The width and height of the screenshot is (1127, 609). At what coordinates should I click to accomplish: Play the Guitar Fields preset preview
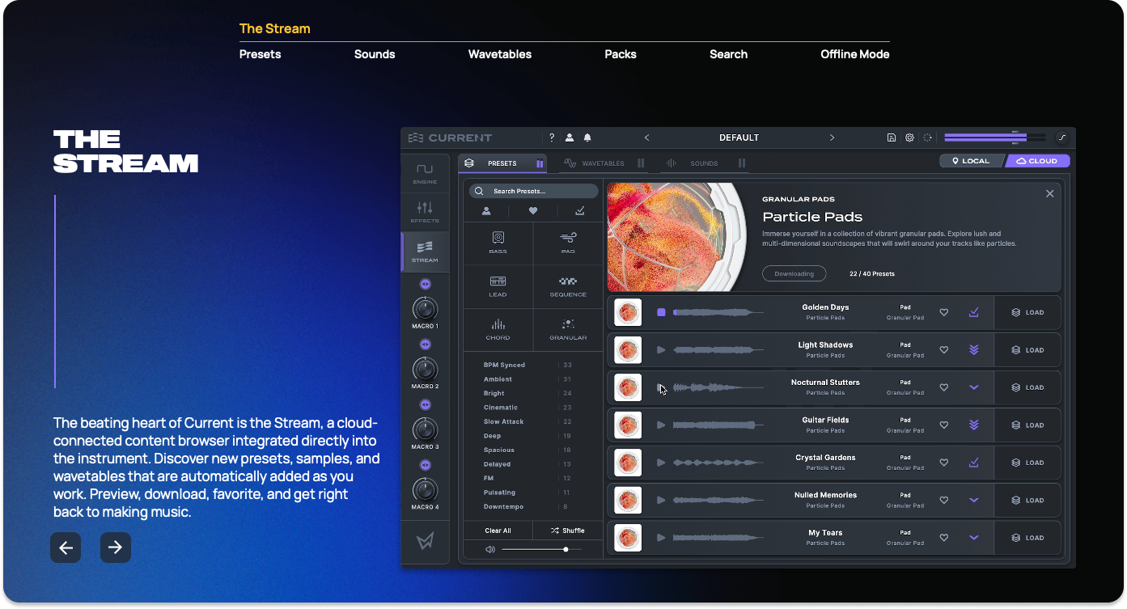click(x=661, y=425)
